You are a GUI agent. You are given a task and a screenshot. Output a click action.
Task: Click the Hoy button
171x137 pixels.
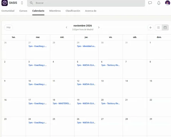[9, 27]
